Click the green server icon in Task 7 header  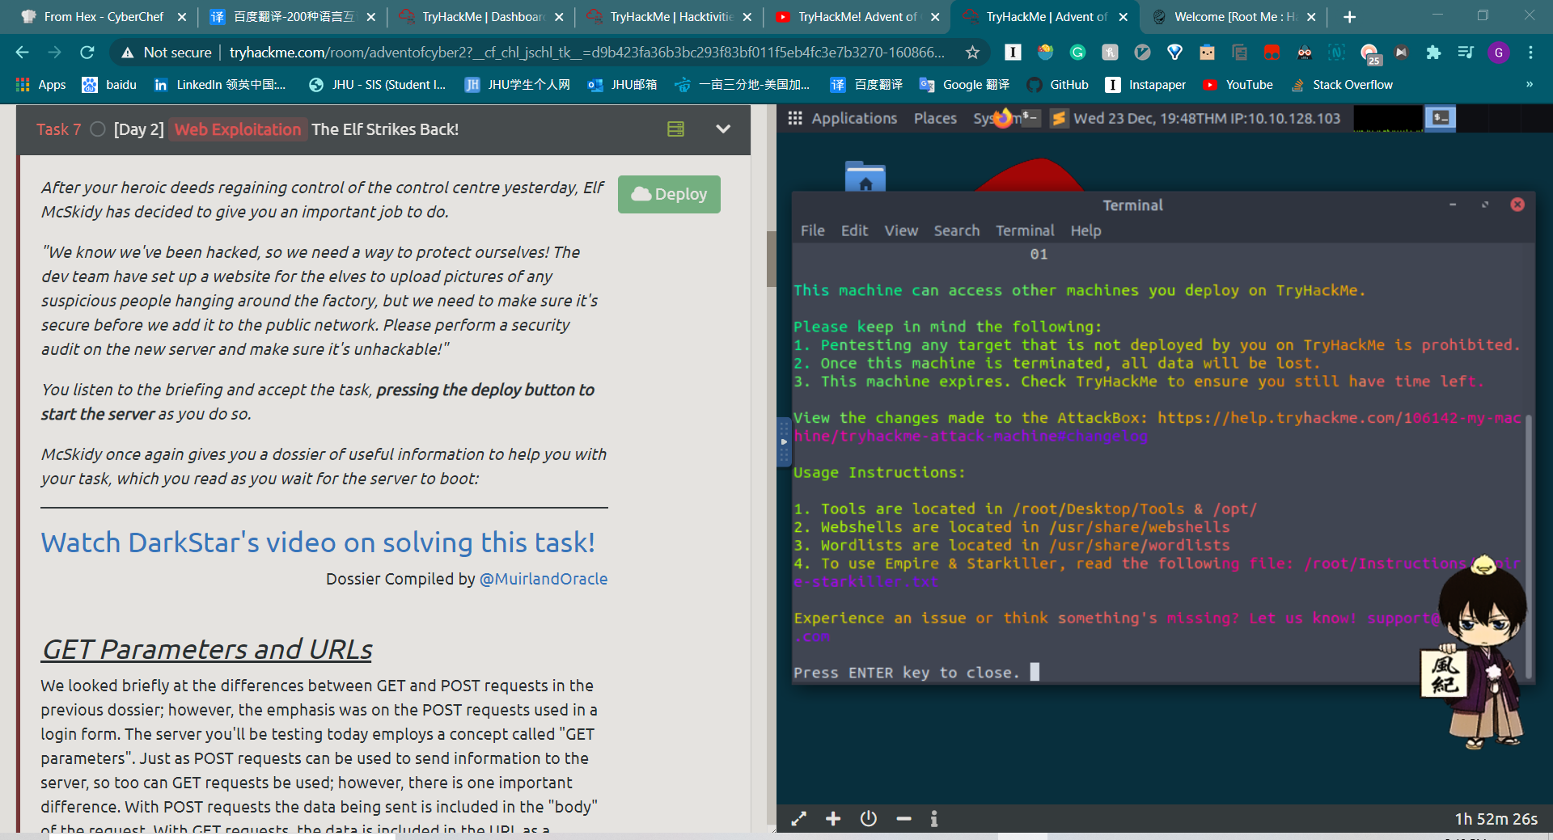tap(675, 129)
